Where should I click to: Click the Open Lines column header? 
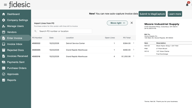[x=110, y=38]
